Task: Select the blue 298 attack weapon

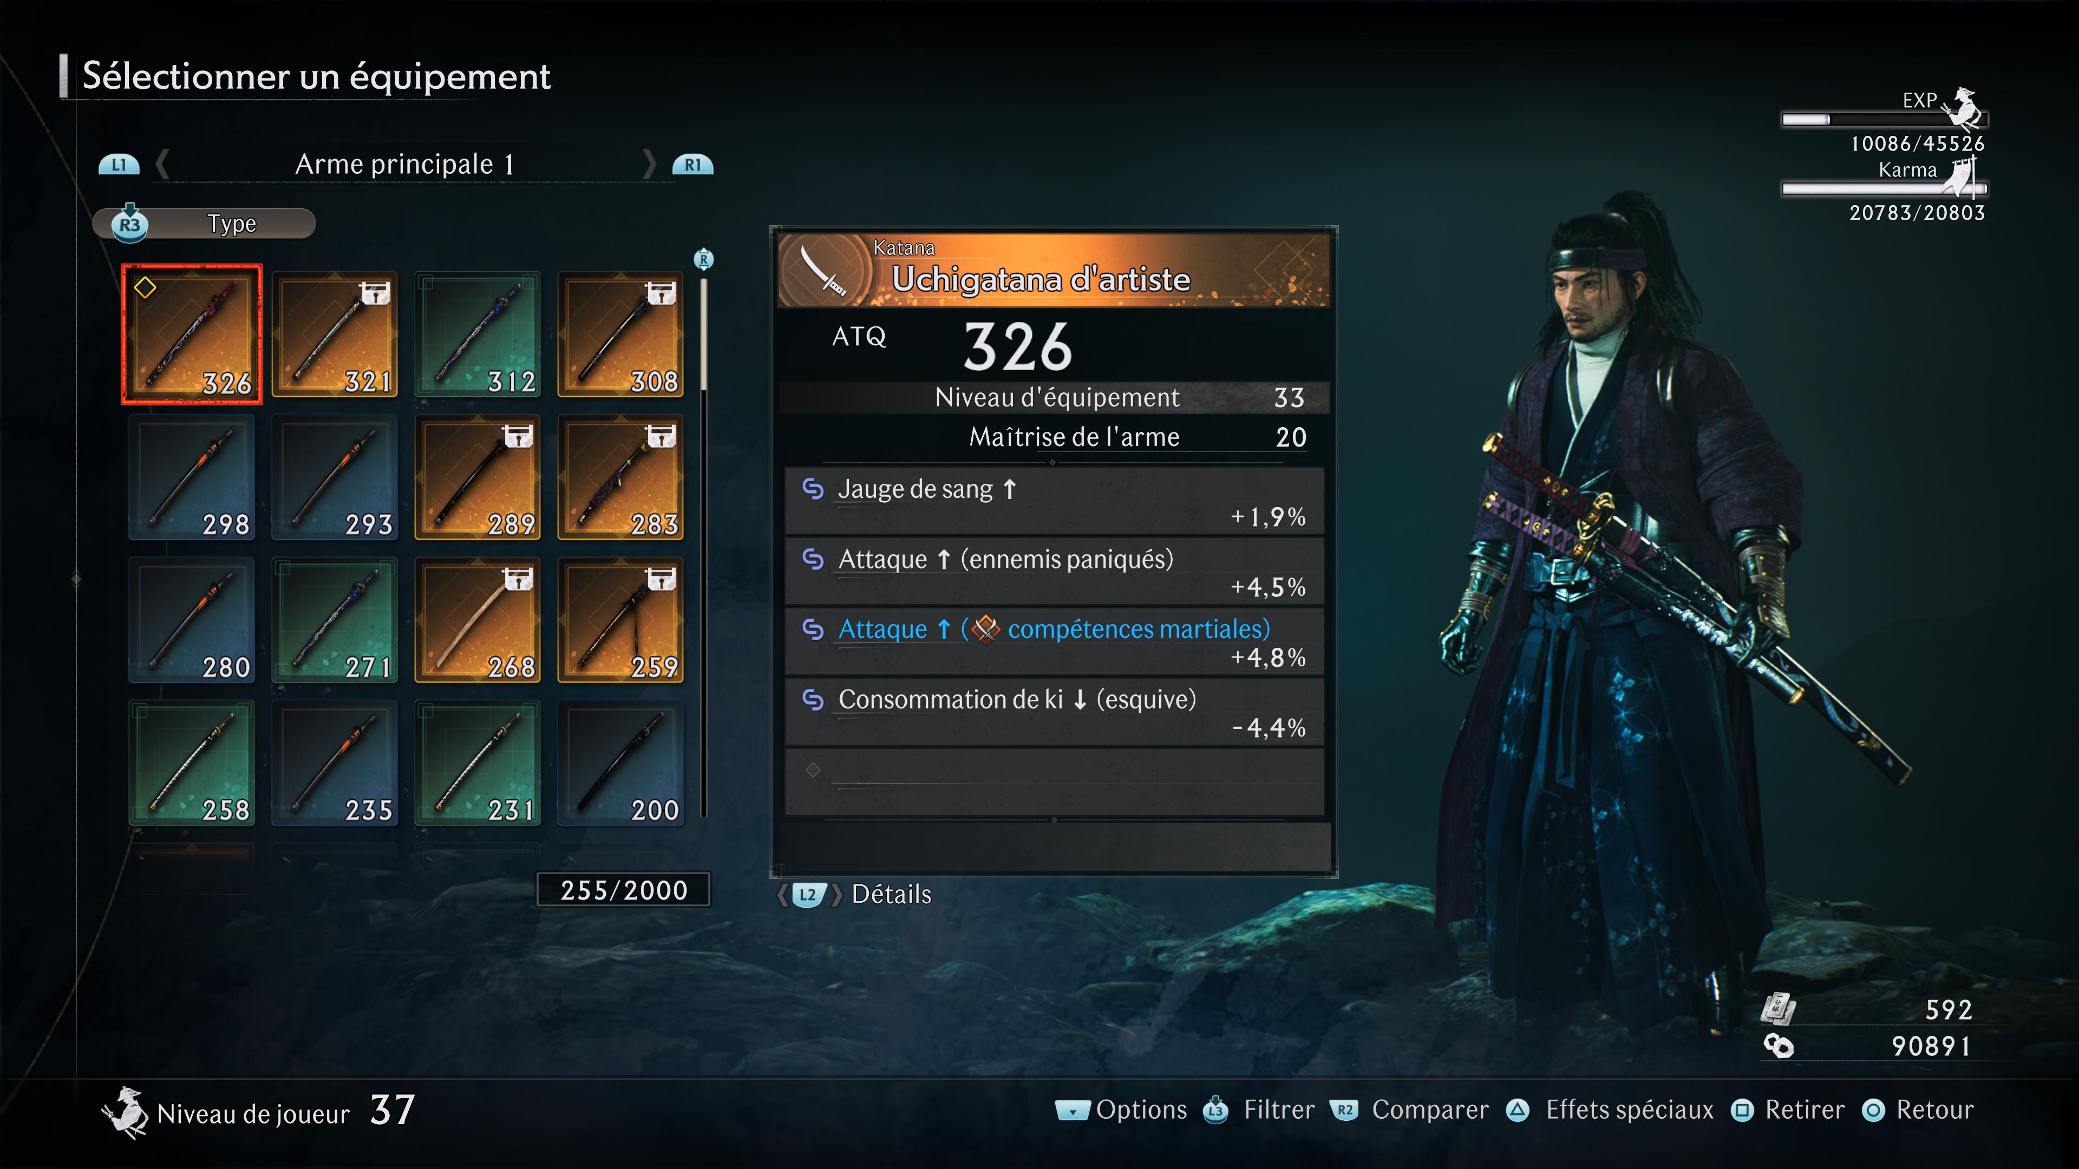Action: 192,477
